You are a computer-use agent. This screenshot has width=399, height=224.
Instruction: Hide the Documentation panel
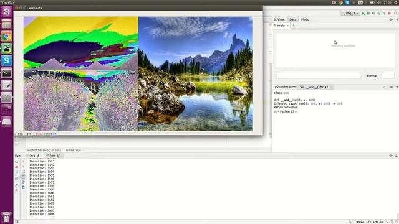[397, 87]
